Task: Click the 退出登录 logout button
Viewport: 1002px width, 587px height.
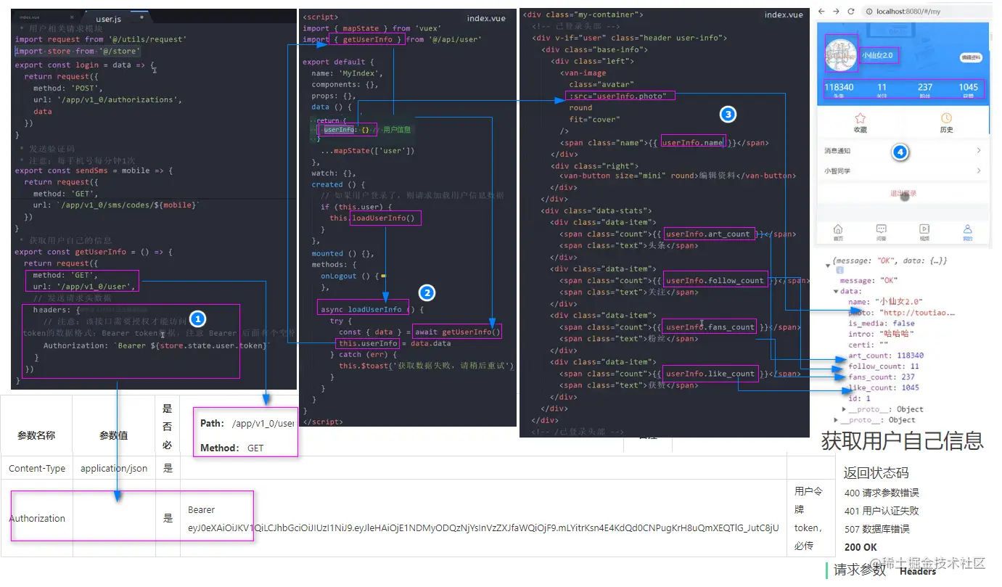Action: click(x=903, y=194)
